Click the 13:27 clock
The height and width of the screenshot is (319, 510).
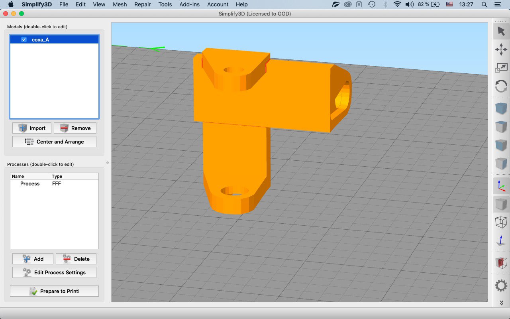click(x=466, y=4)
